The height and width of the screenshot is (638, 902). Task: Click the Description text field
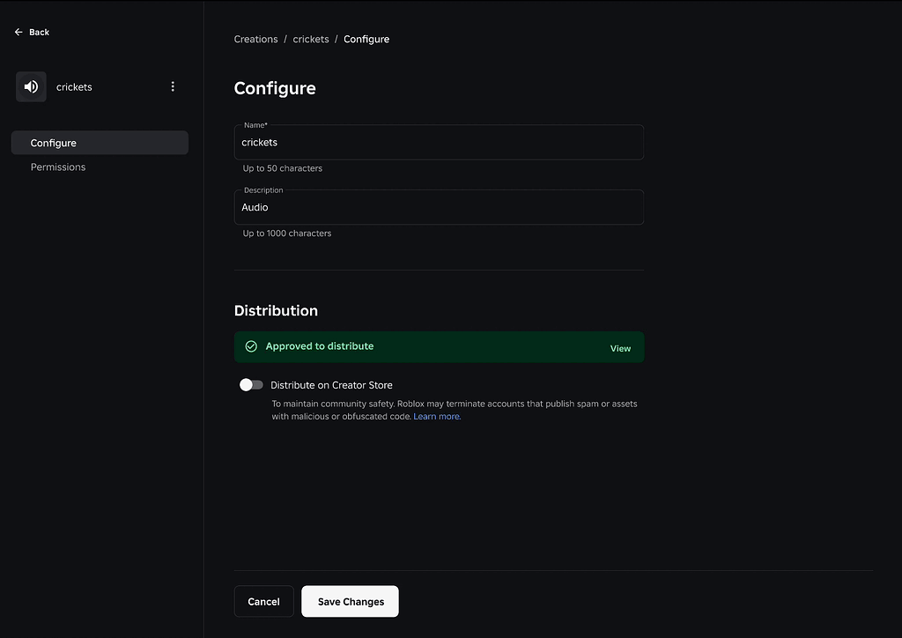pyautogui.click(x=438, y=207)
